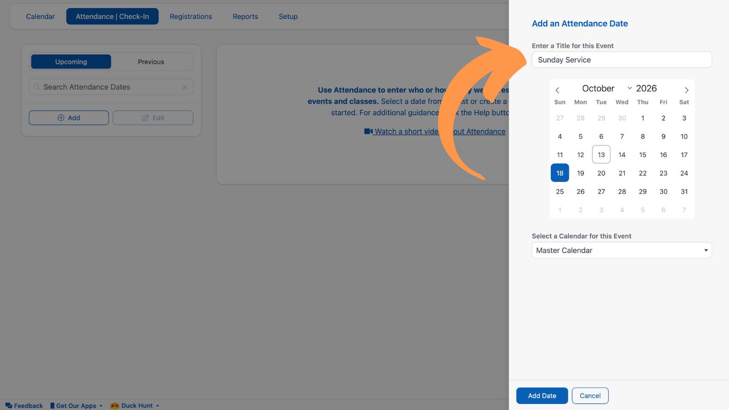The image size is (729, 410).
Task: Select October 24 in calendar
Action: tap(684, 173)
